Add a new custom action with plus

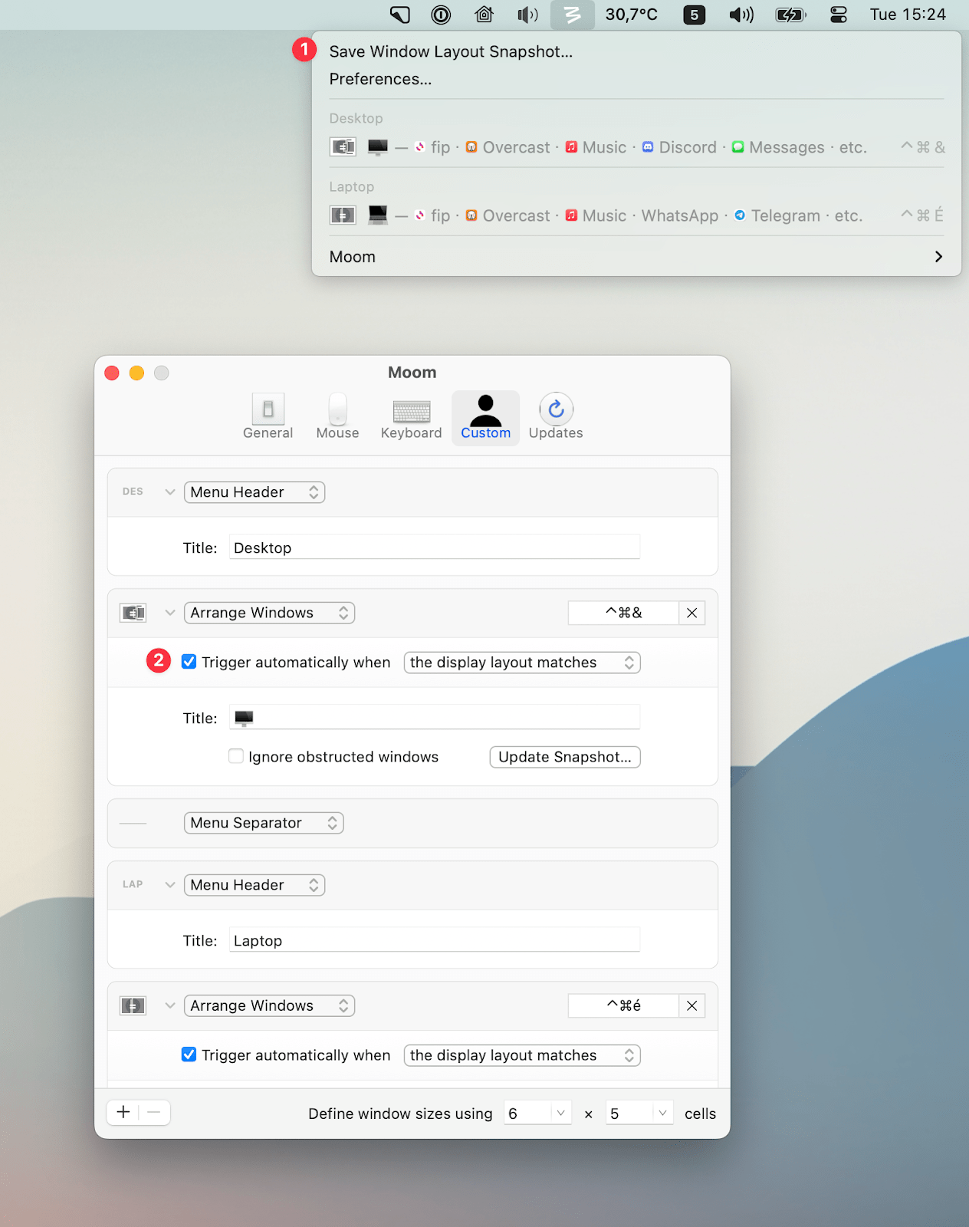[x=123, y=1112]
